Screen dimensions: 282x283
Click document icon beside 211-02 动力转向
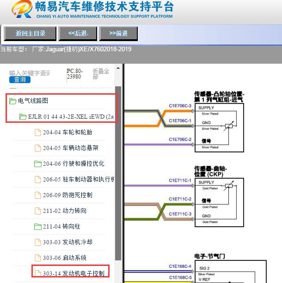[x=37, y=211]
